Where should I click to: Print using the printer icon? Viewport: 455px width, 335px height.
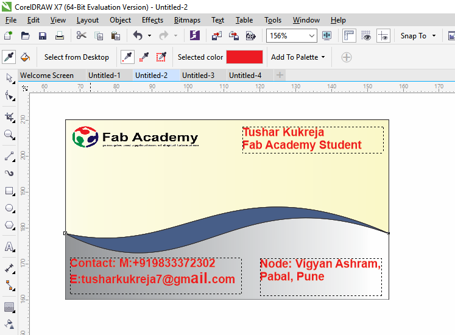(x=60, y=36)
